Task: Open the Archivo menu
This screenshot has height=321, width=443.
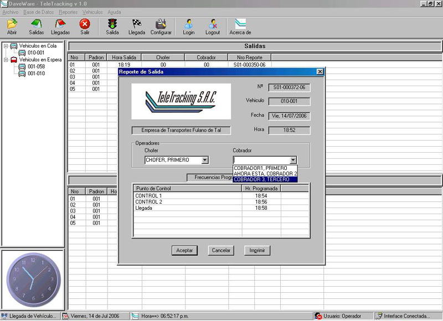Action: point(11,12)
